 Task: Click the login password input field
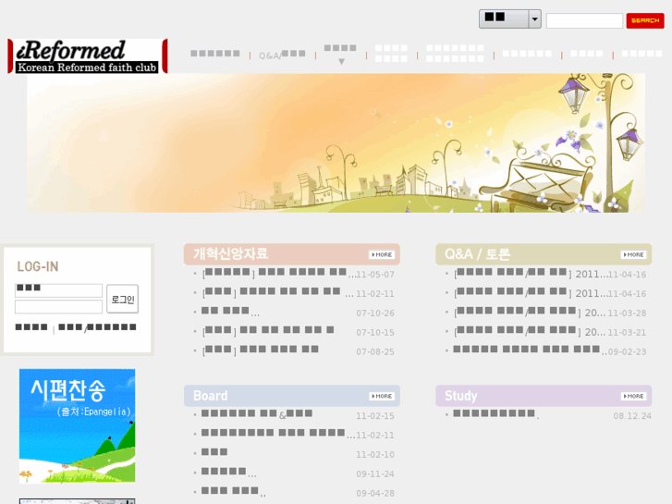point(59,307)
